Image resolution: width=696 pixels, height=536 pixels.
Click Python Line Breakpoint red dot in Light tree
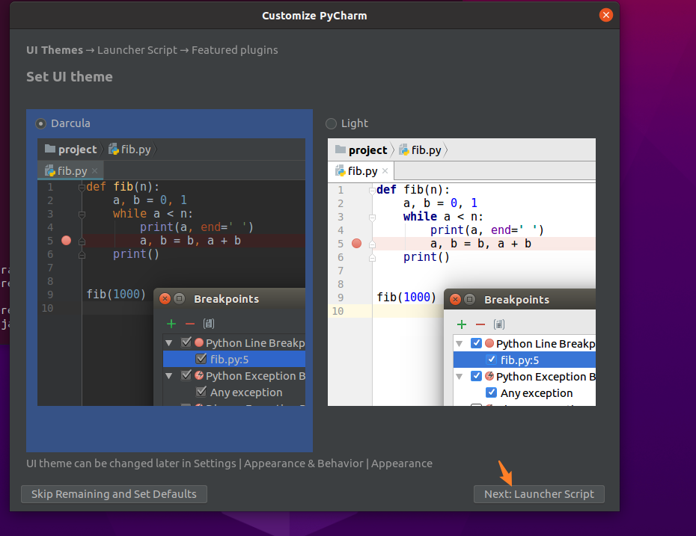tap(489, 343)
